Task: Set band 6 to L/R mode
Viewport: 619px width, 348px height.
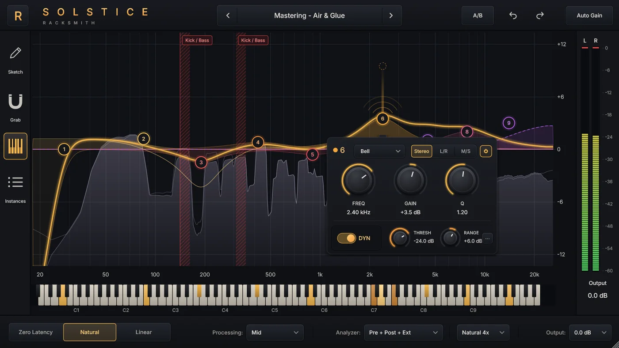Action: 443,151
